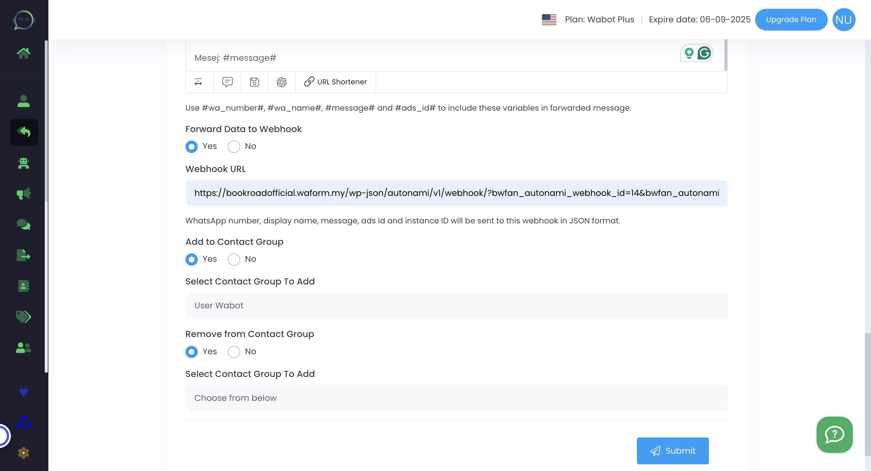Screen dimensions: 871x471
Task: Open the settings gear at sidebar bottom
Action: click(x=24, y=452)
